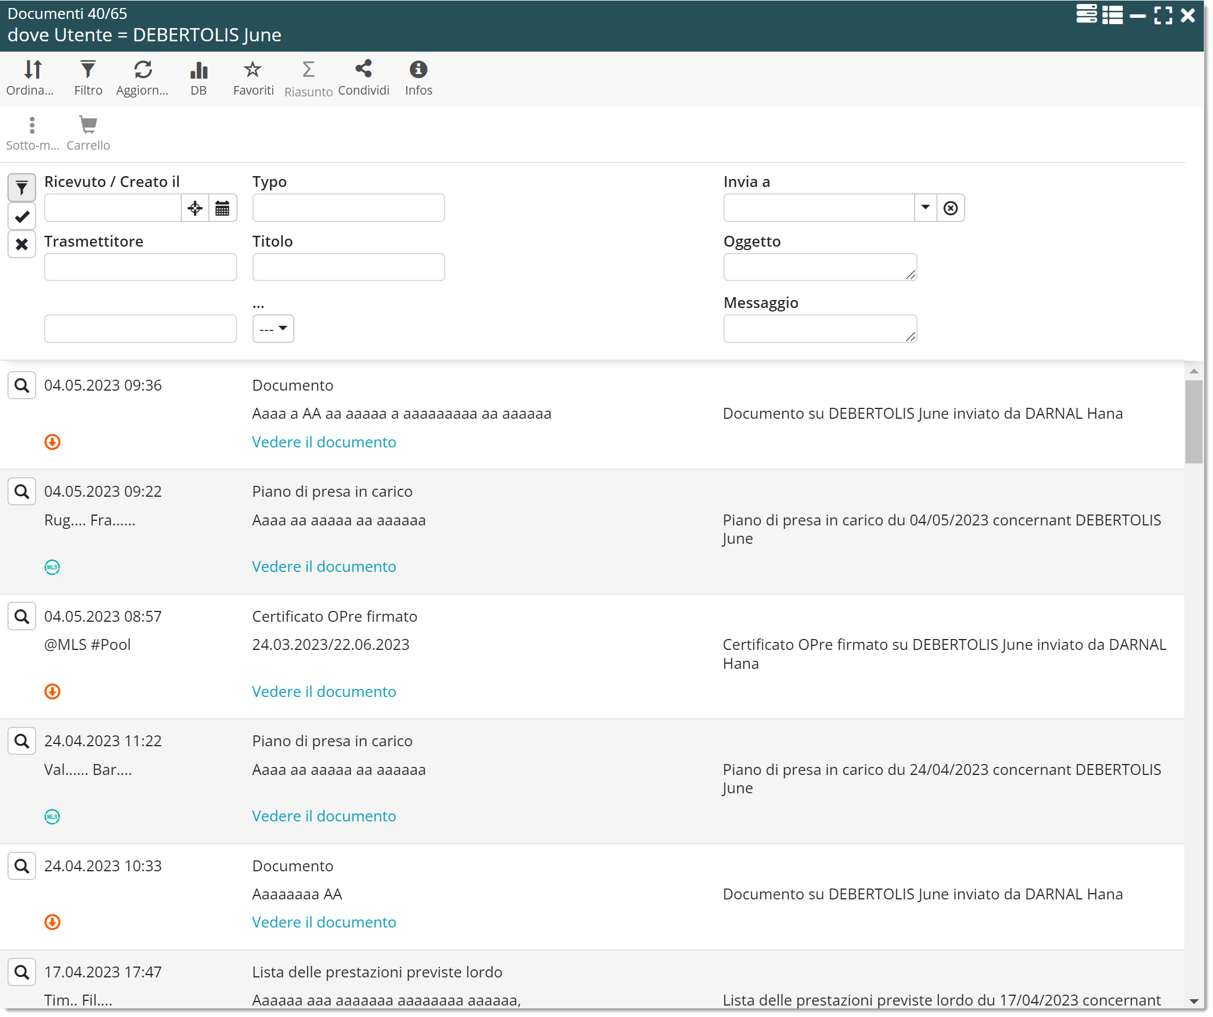Open the calendar picker for Ricevuto date
Image resolution: width=1213 pixels, height=1017 pixels.
point(223,208)
